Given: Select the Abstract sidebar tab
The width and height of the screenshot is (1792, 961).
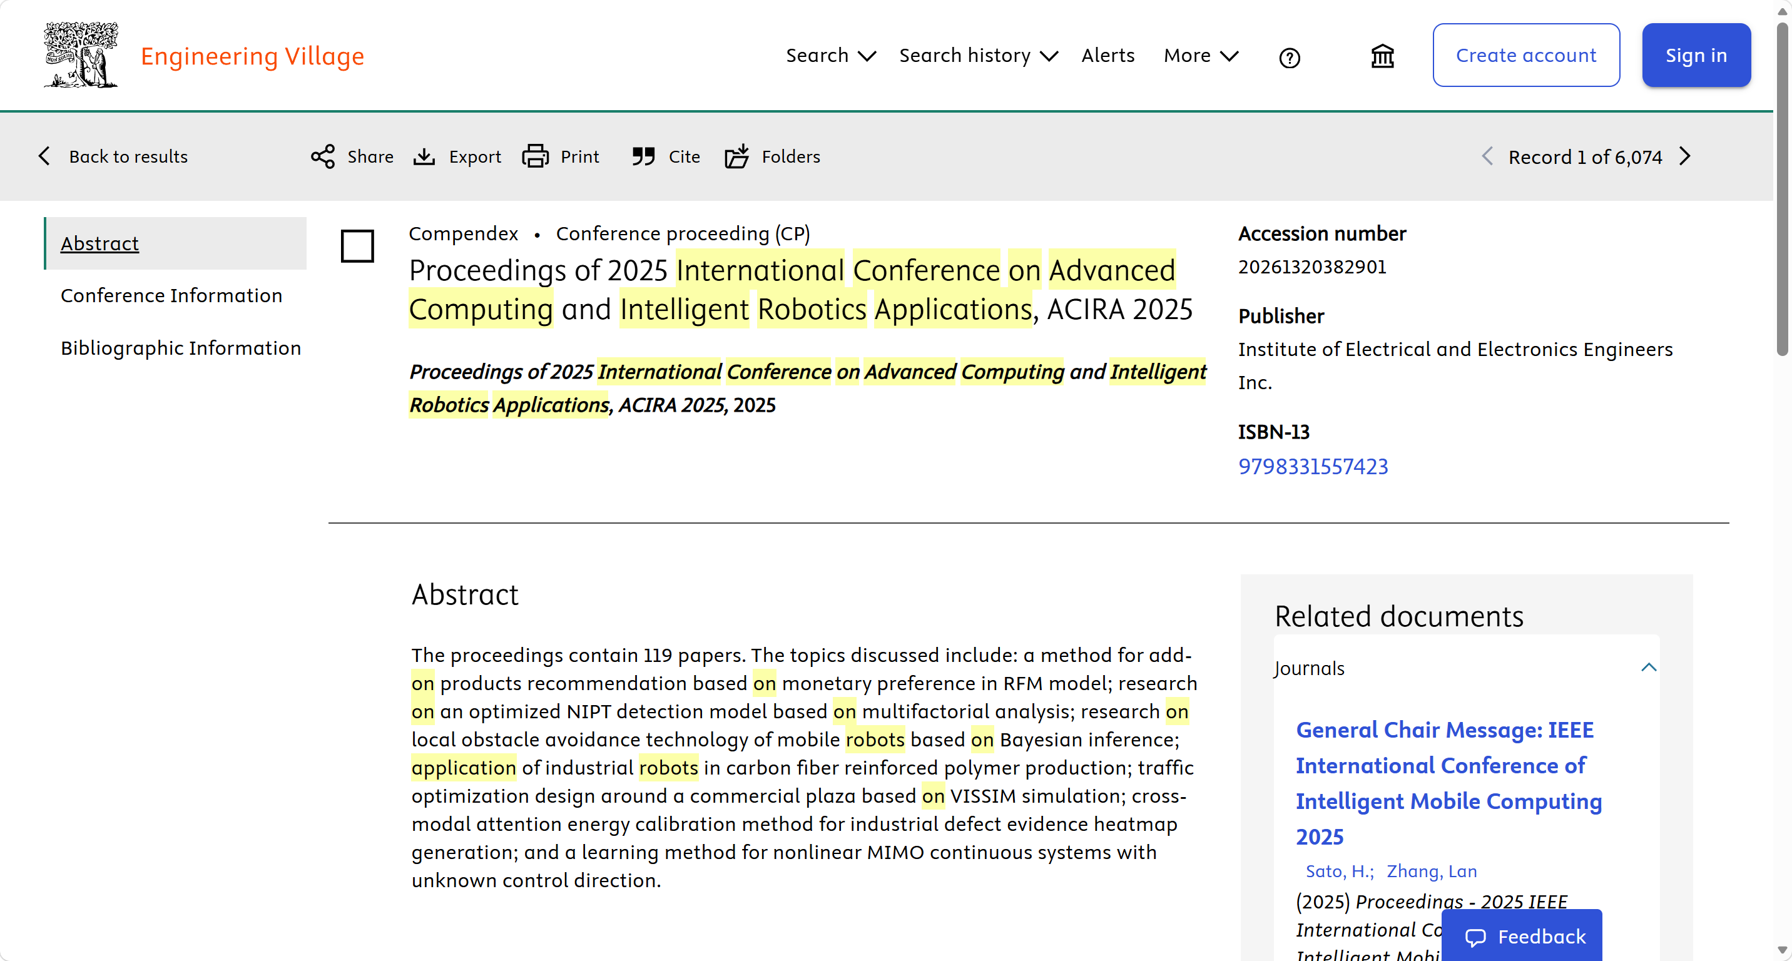Looking at the screenshot, I should click(175, 243).
